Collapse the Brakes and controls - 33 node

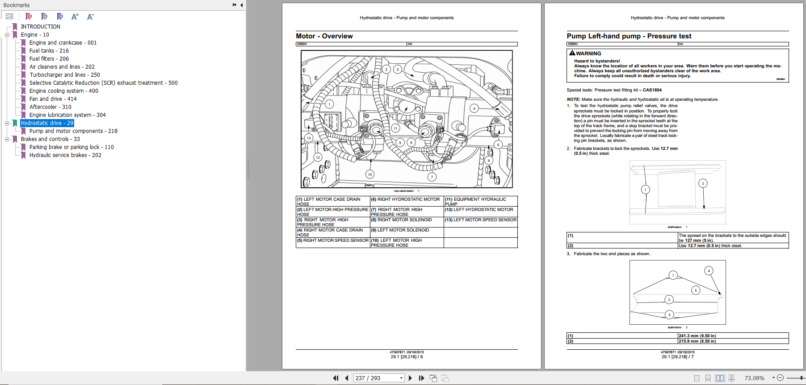(7, 139)
